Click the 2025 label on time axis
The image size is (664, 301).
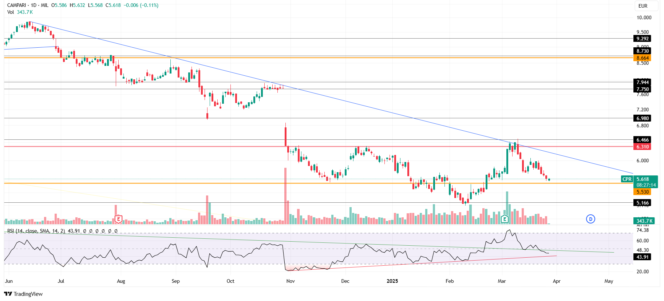pyautogui.click(x=392, y=281)
